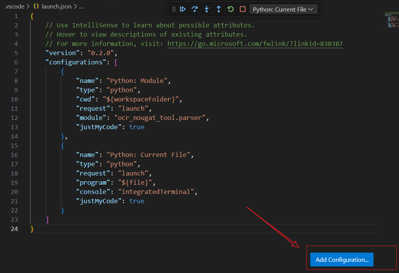Click the Step Out debug icon

pos(219,8)
